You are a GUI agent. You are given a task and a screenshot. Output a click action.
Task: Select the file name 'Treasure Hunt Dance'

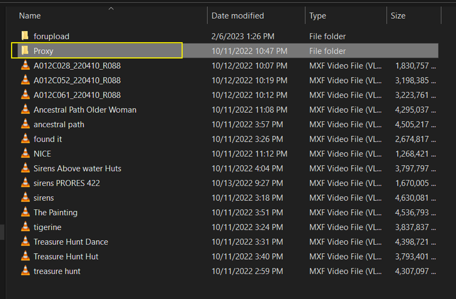(x=71, y=242)
